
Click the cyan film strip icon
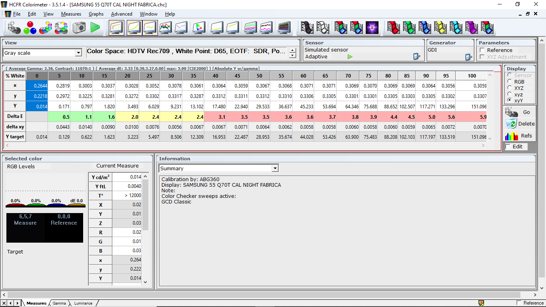[x=456, y=28]
